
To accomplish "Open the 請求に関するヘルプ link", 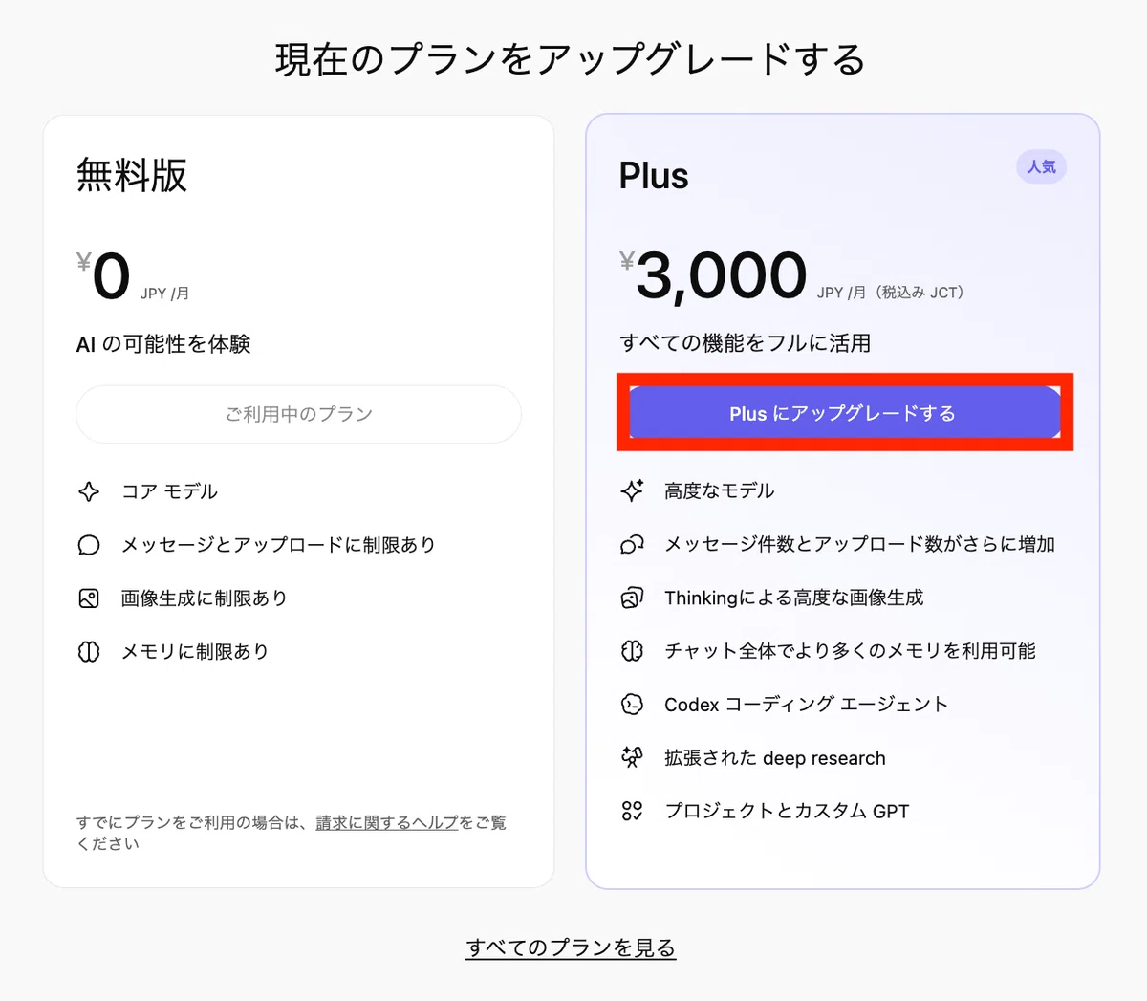I will (x=387, y=822).
